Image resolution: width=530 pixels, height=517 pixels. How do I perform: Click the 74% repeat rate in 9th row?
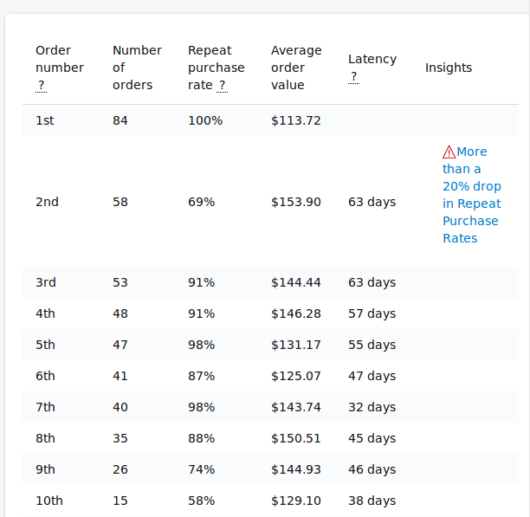click(202, 469)
